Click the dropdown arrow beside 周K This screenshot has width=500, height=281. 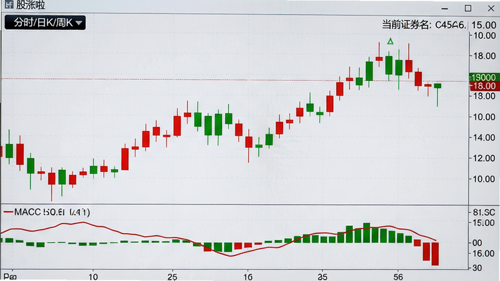[x=79, y=23]
